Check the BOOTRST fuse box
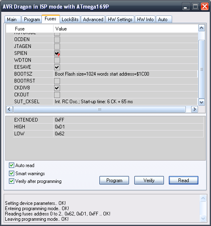 [57, 81]
